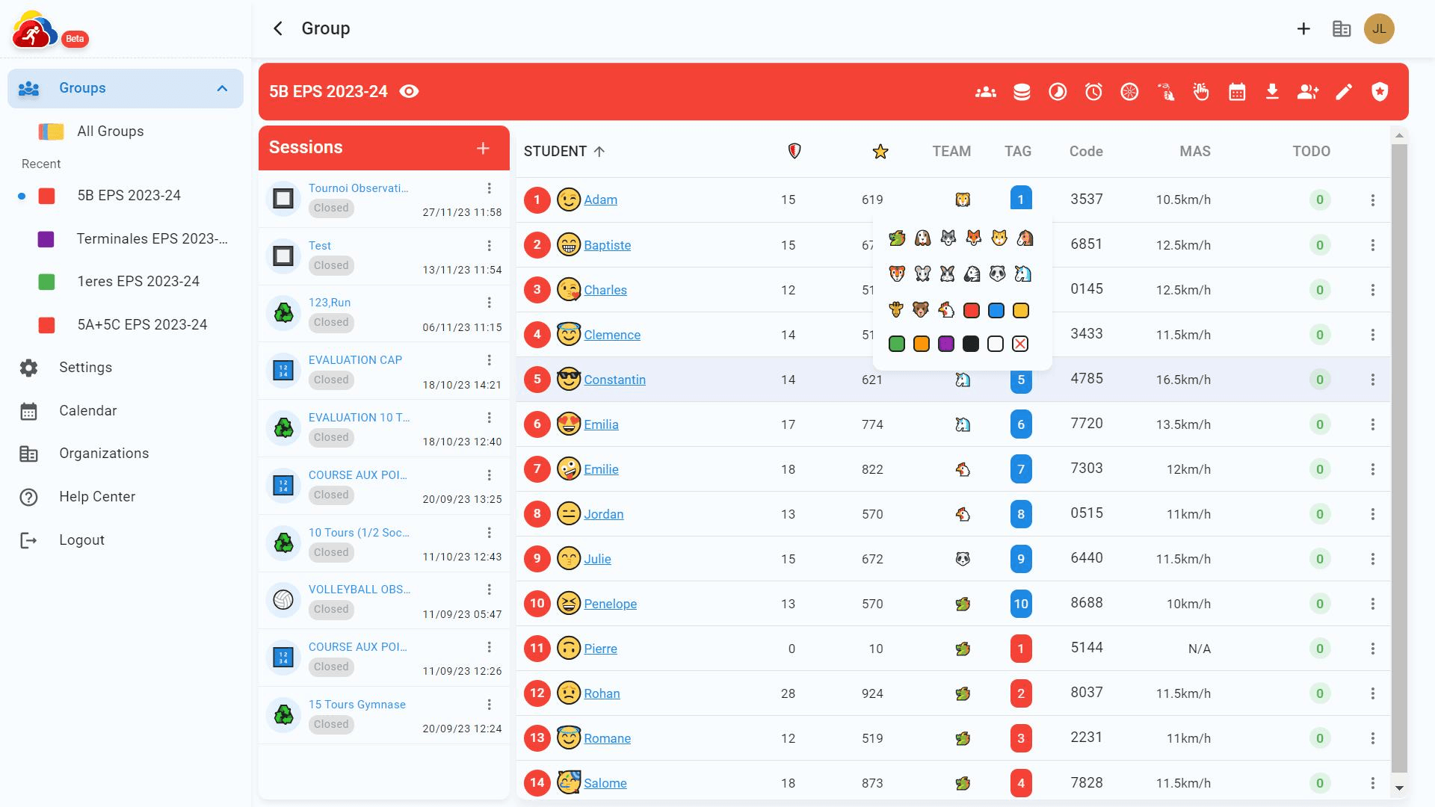This screenshot has height=807, width=1435.
Task: Click scrollbar down arrow of student table
Action: tap(1399, 788)
